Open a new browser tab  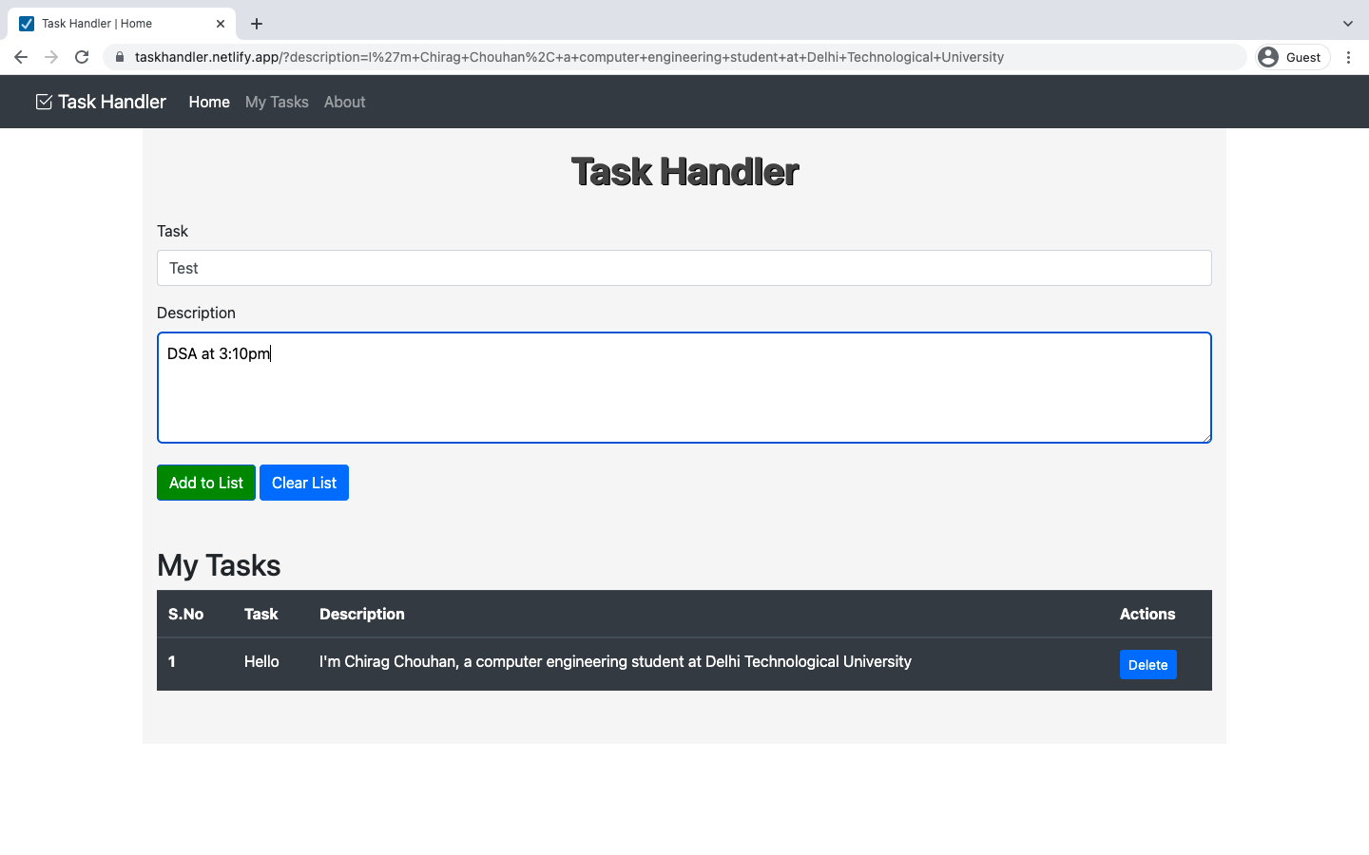tap(256, 24)
